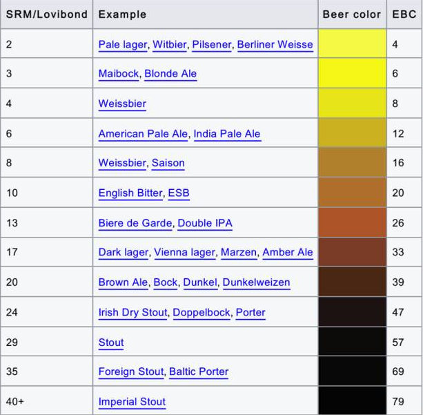Open the Marzen link
This screenshot has width=423, height=415.
click(239, 253)
